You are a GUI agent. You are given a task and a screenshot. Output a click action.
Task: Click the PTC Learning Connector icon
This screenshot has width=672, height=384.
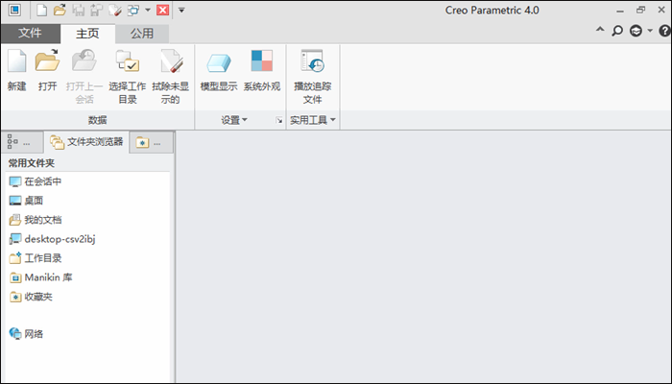[636, 31]
